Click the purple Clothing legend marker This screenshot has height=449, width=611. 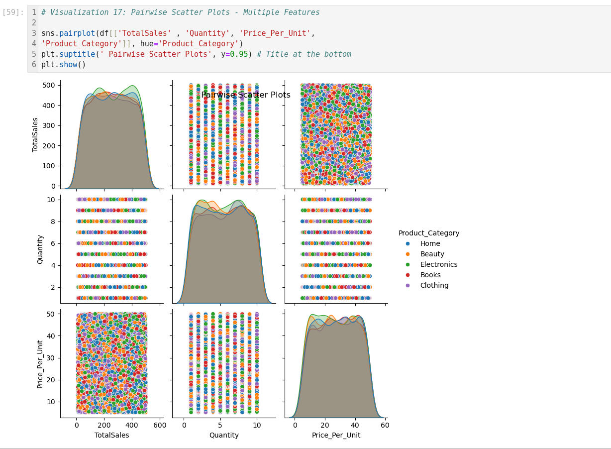coord(408,286)
